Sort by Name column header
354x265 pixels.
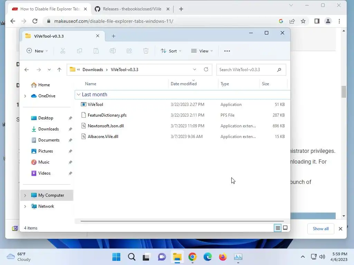91,84
